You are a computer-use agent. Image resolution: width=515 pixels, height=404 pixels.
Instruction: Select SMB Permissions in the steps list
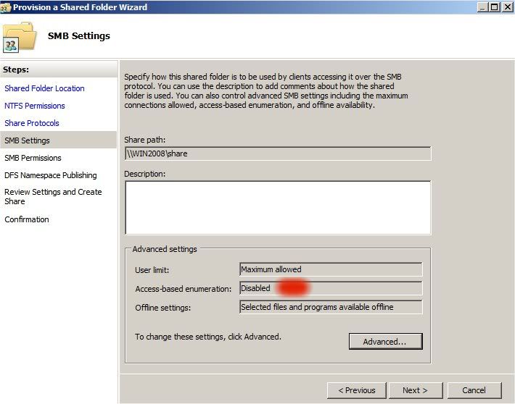[33, 158]
